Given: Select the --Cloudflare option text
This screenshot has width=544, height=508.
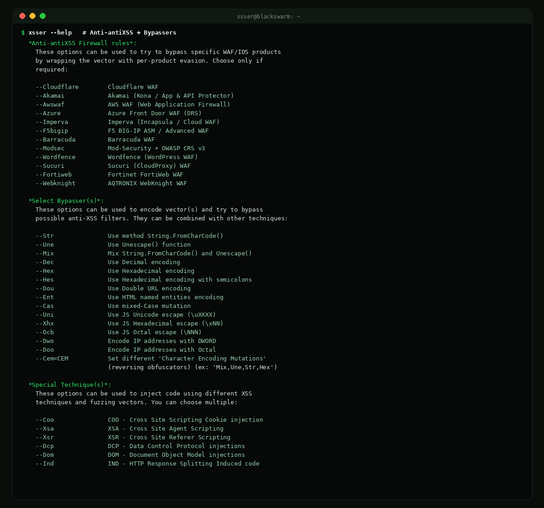Looking at the screenshot, I should click(57, 87).
